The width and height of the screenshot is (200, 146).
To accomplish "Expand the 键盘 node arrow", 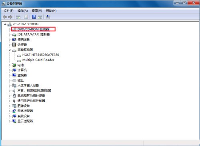I will (x=10, y=81).
